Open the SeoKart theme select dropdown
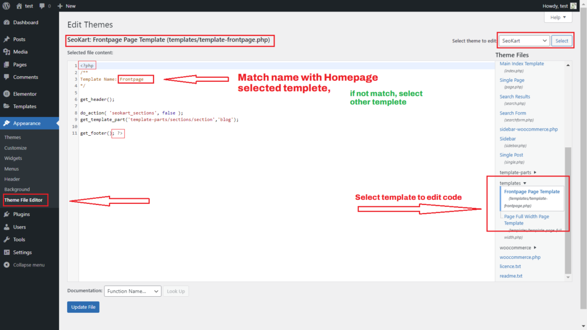Screen dimensions: 587x330 [524, 41]
